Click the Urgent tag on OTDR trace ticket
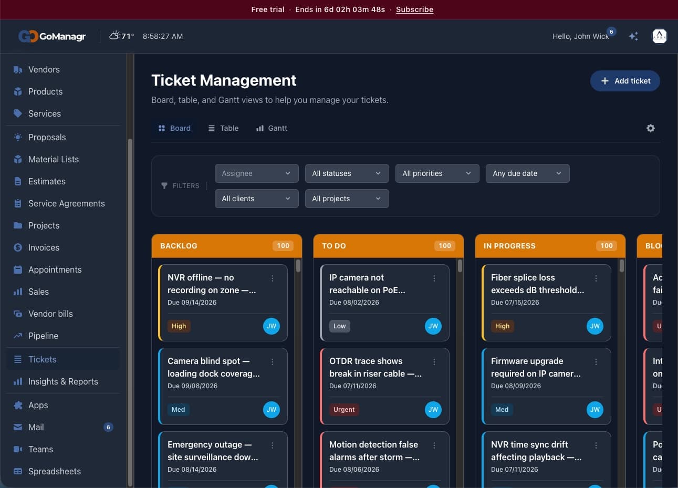 point(344,410)
